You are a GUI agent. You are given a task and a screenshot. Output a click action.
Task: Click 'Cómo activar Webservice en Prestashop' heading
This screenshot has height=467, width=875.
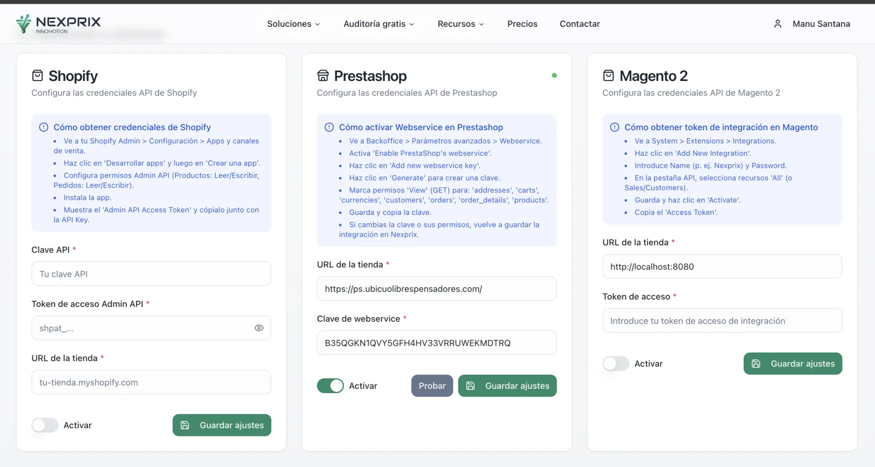point(421,127)
